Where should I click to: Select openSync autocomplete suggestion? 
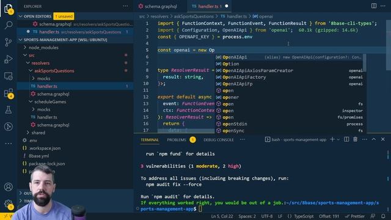coord(289,130)
